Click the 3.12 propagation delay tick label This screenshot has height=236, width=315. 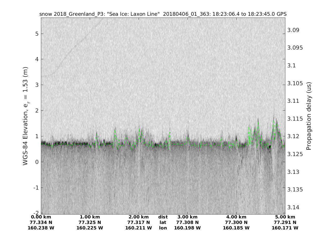(293, 136)
